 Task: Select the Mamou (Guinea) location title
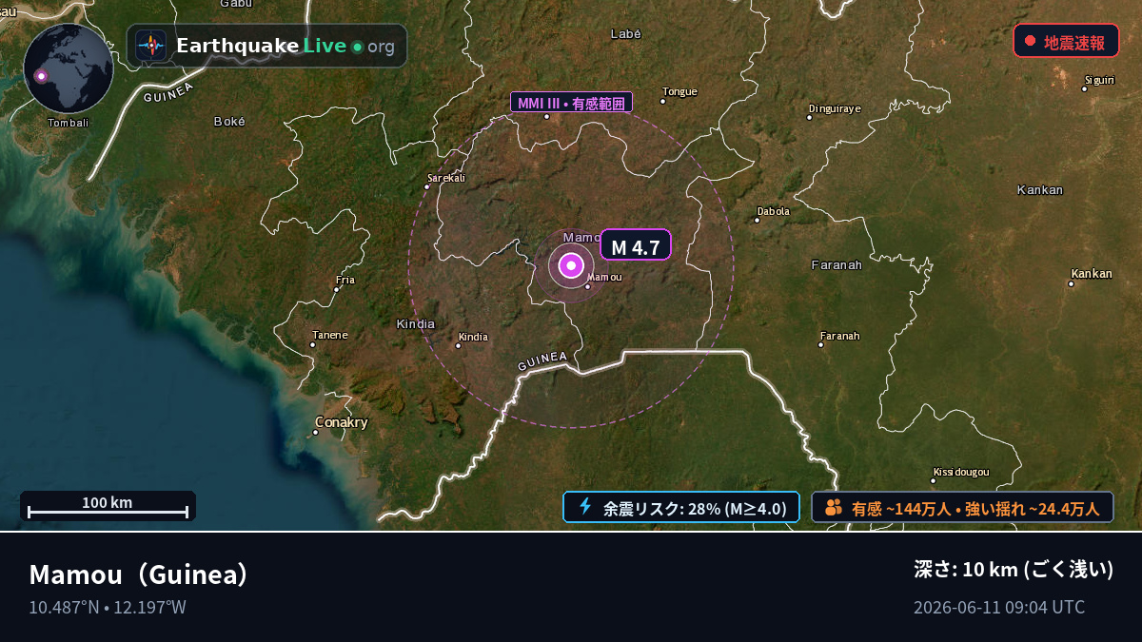tap(140, 574)
